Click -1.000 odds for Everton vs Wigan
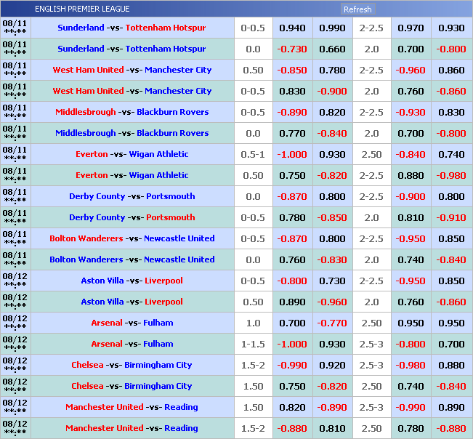The image size is (473, 439). [292, 154]
